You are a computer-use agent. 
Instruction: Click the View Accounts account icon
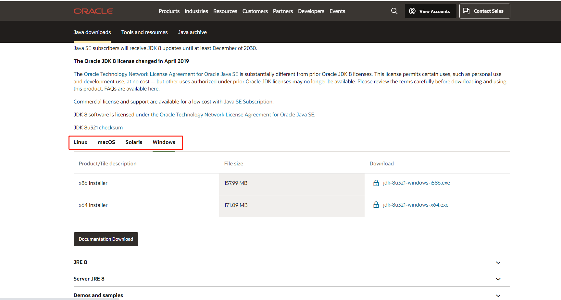pyautogui.click(x=412, y=11)
